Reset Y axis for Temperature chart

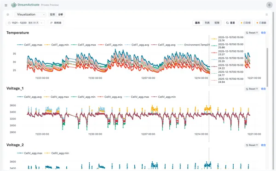(252, 33)
